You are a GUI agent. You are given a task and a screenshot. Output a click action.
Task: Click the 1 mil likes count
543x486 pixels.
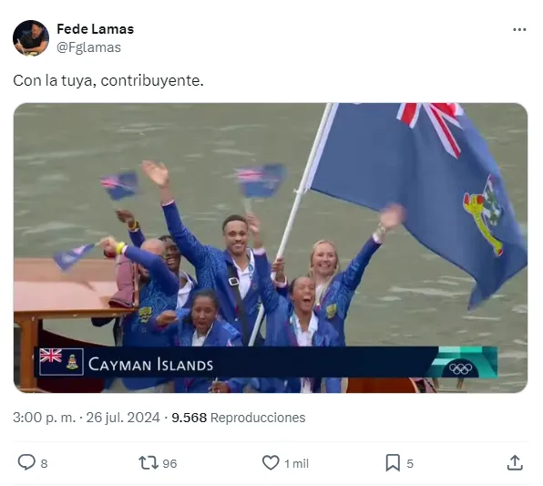click(x=296, y=463)
